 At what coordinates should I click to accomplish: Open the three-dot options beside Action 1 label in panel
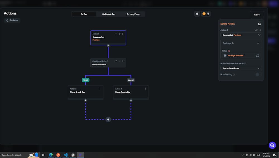click(260, 30)
